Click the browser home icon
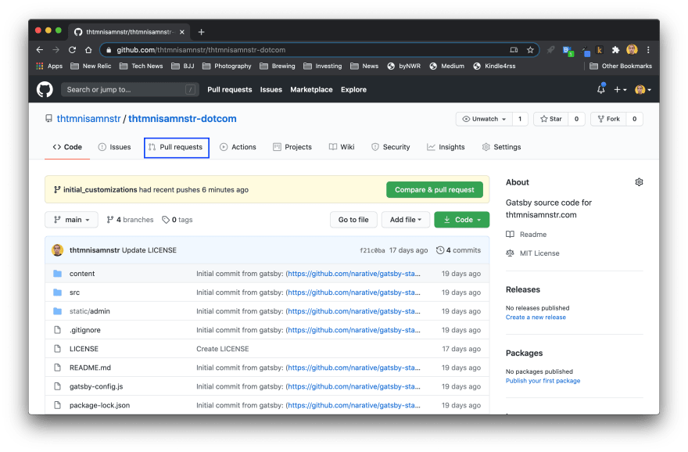 coord(88,50)
